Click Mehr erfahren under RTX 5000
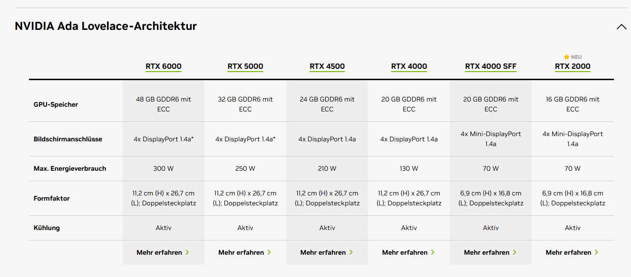The height and width of the screenshot is (277, 631). [245, 252]
